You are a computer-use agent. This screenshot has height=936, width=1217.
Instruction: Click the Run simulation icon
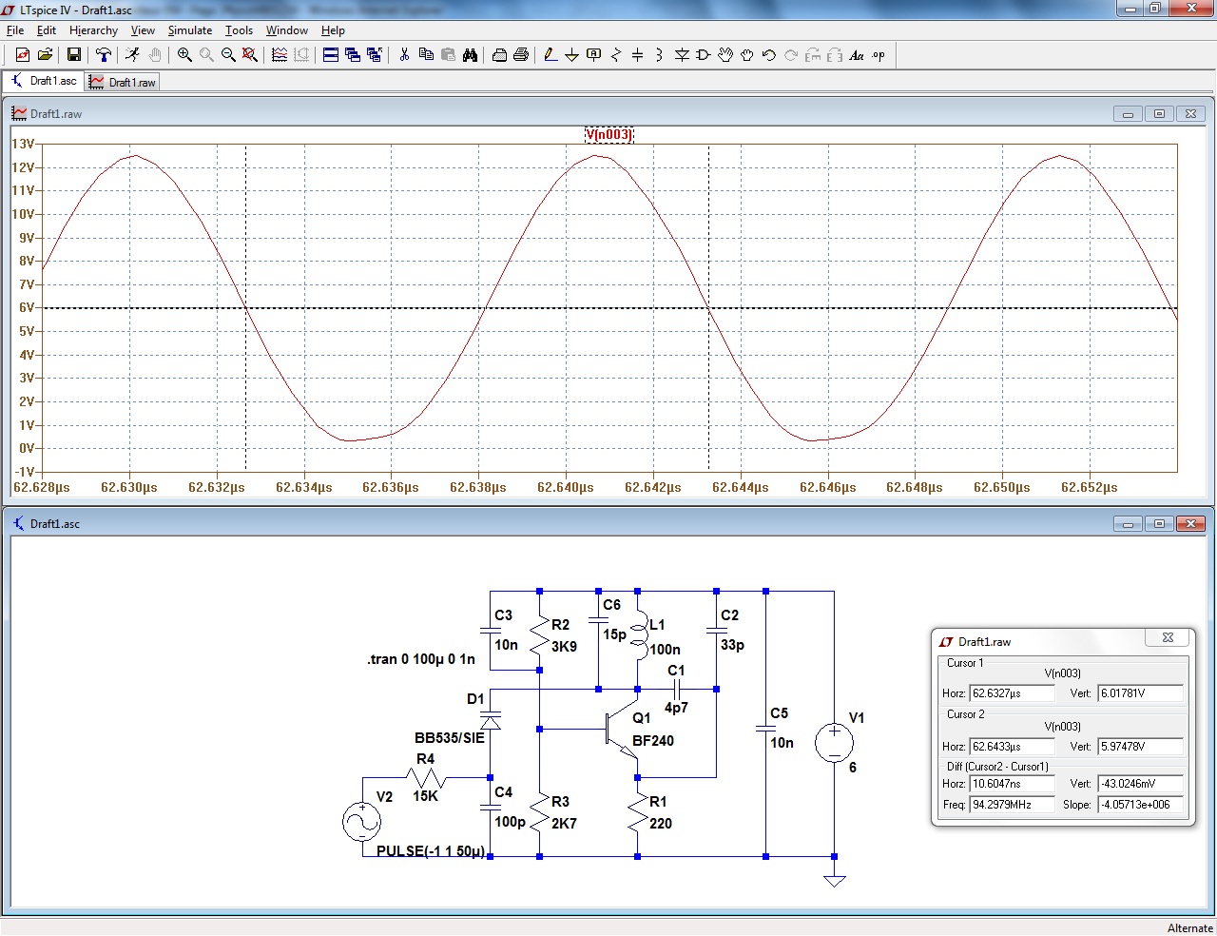[132, 55]
